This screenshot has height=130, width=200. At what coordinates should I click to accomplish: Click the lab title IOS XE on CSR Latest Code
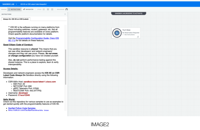point(33,4)
